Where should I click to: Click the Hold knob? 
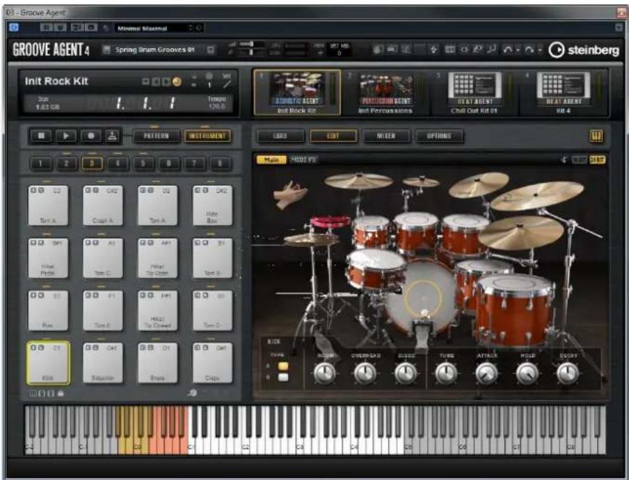527,374
